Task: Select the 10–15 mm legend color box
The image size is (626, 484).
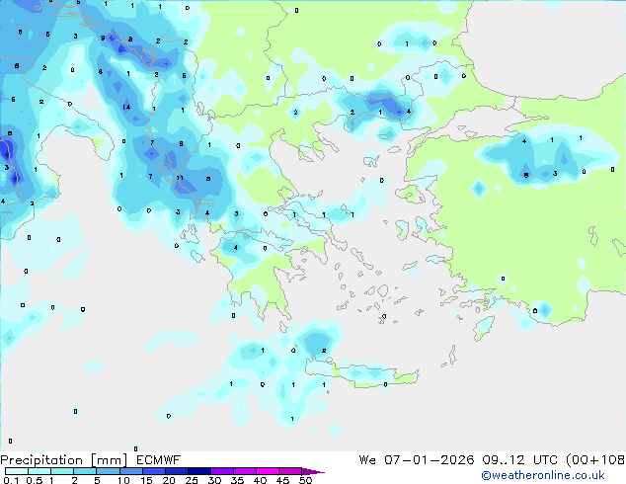Action: (x=131, y=471)
